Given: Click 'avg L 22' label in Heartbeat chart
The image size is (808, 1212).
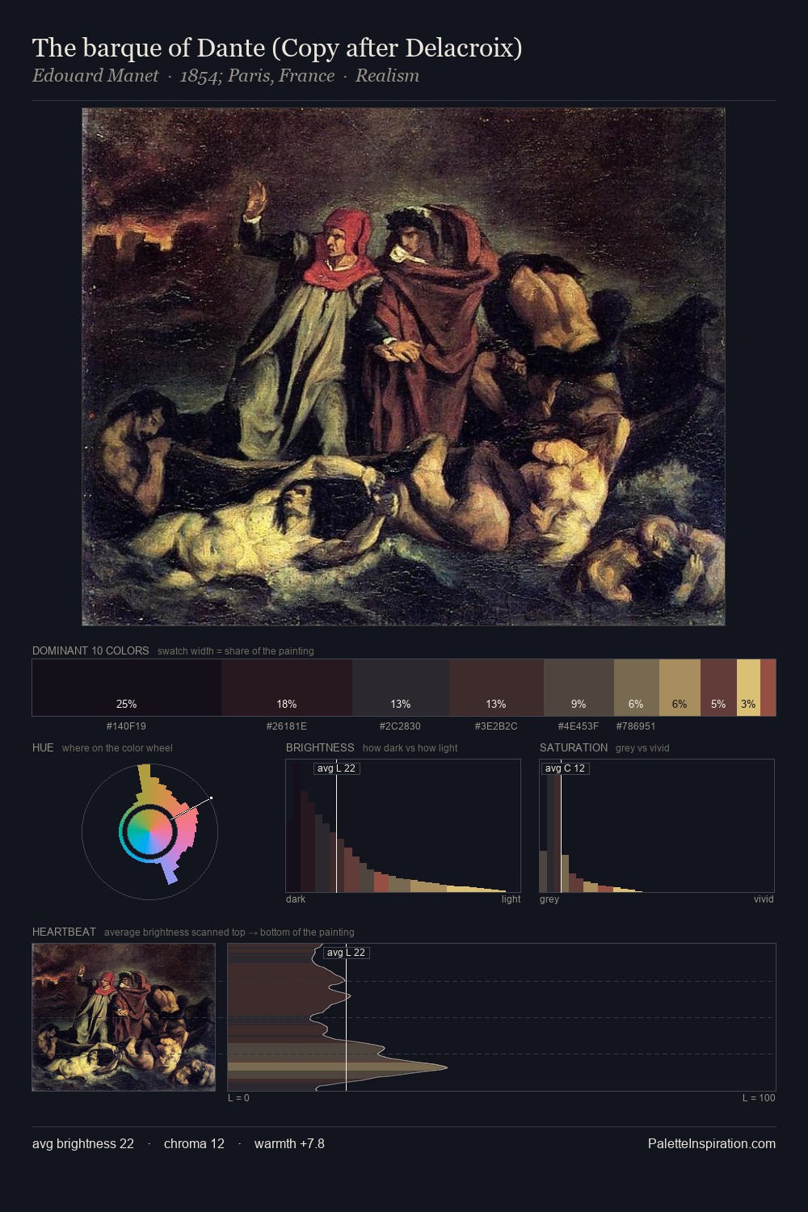Looking at the screenshot, I should 346,953.
